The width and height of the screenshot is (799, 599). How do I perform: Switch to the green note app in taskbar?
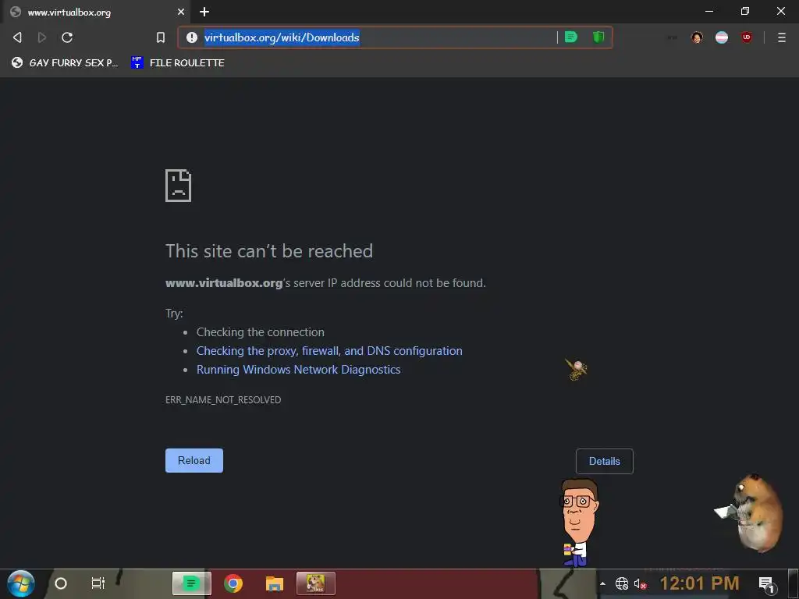click(192, 583)
